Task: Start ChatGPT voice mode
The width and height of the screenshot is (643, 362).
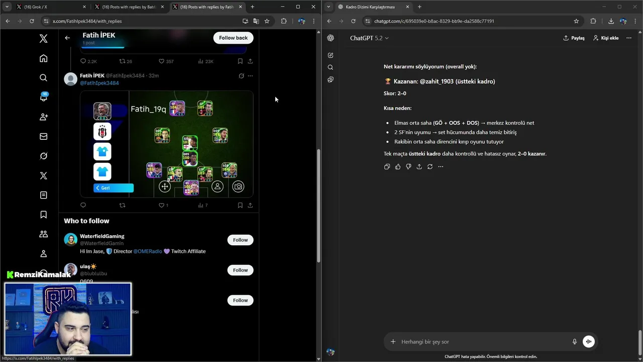Action: tap(588, 342)
